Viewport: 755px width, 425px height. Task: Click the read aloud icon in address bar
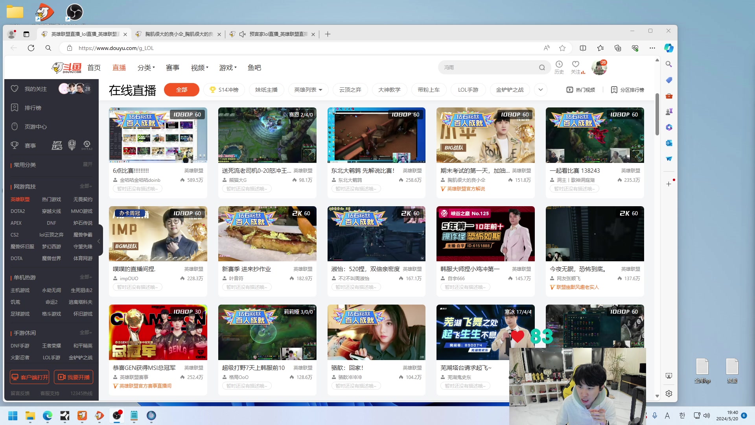click(x=547, y=48)
